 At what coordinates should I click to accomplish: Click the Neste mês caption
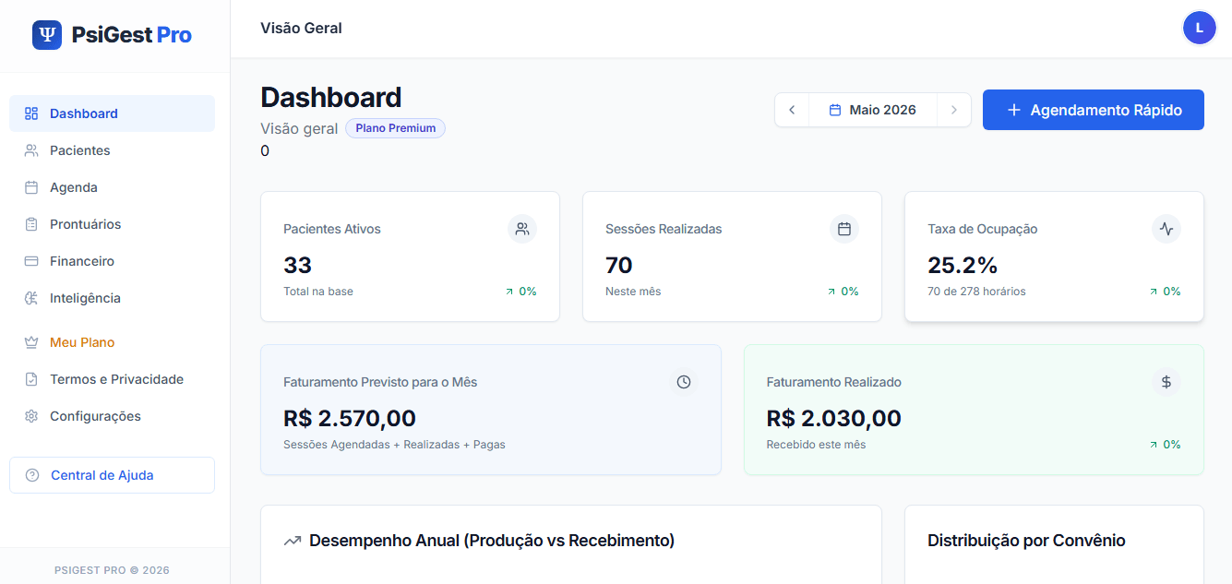tap(633, 292)
